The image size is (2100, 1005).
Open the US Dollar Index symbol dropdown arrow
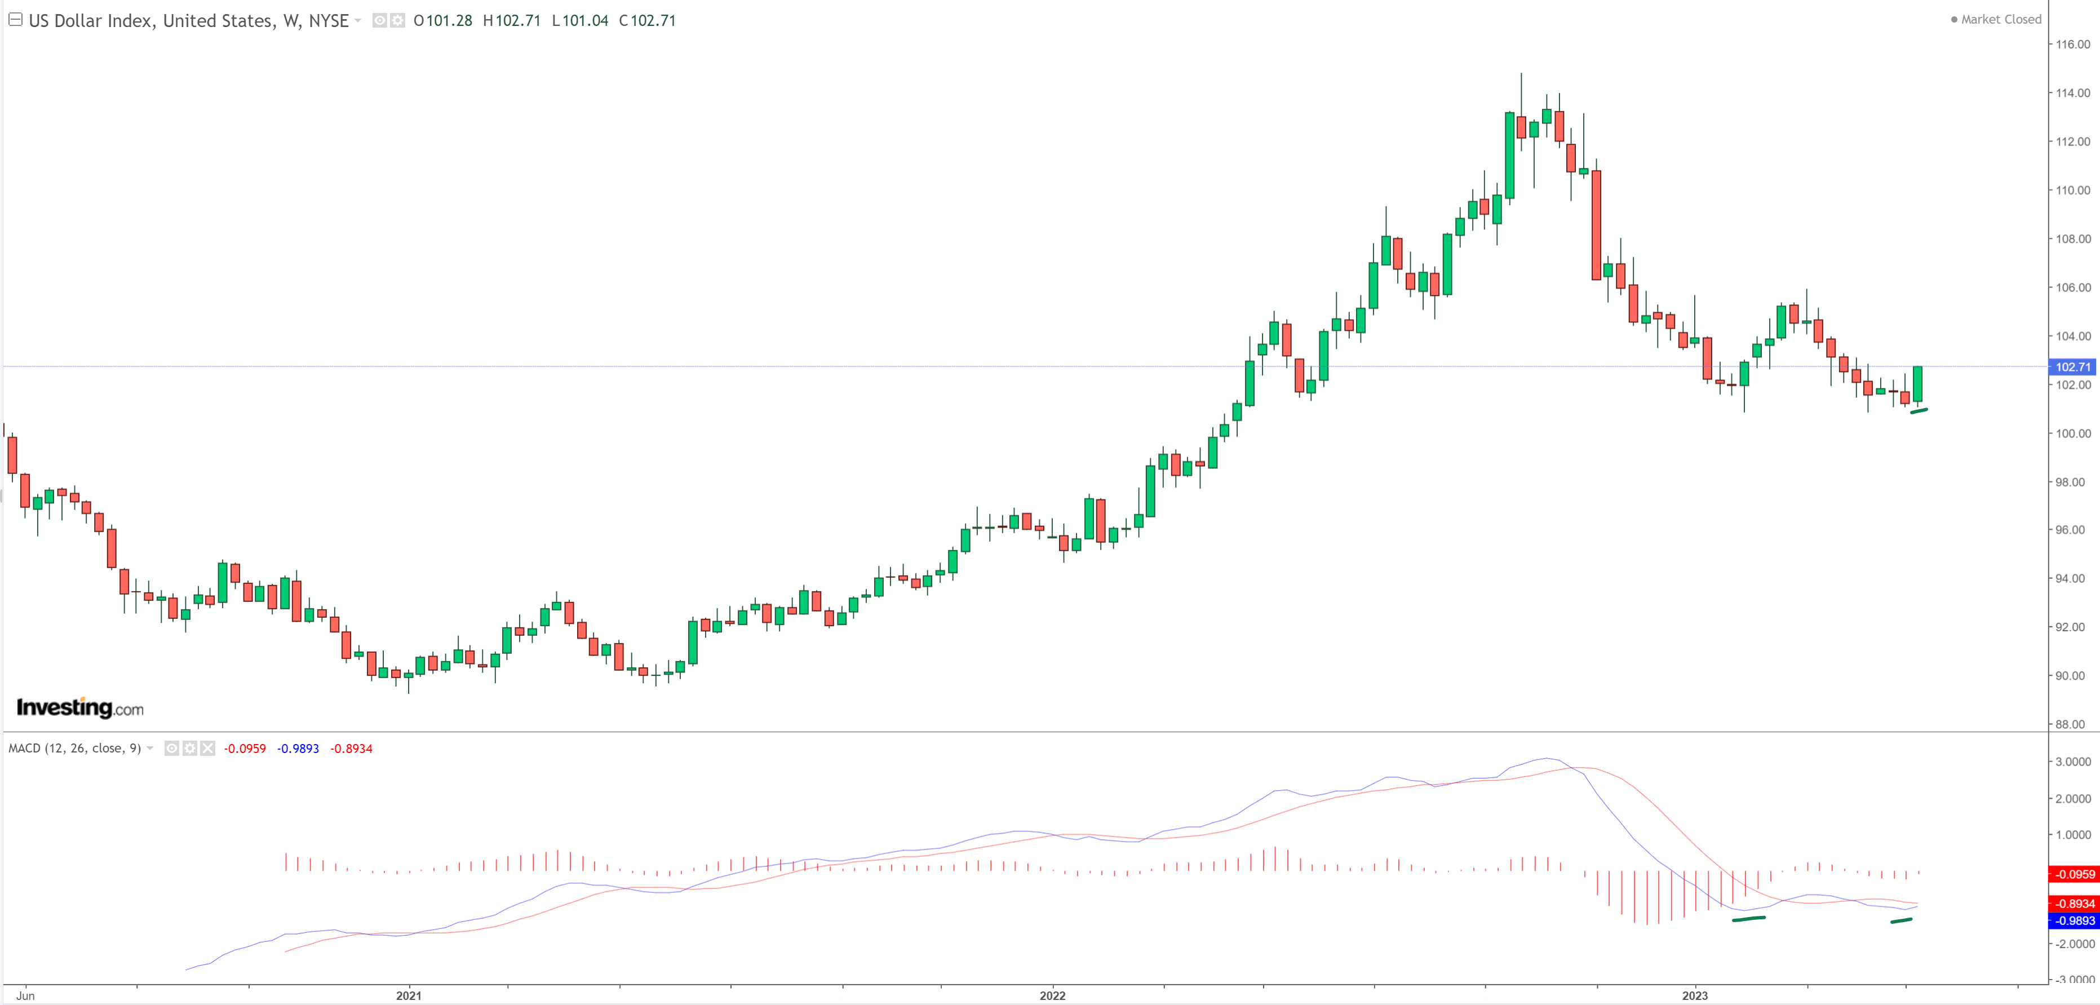click(x=358, y=20)
